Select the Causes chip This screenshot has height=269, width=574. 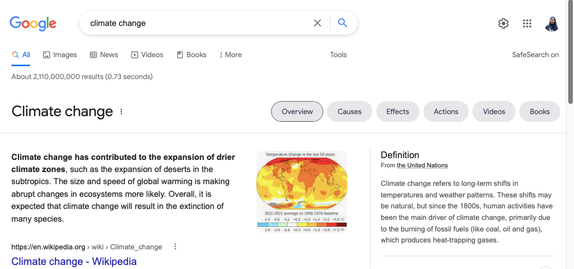(x=349, y=111)
